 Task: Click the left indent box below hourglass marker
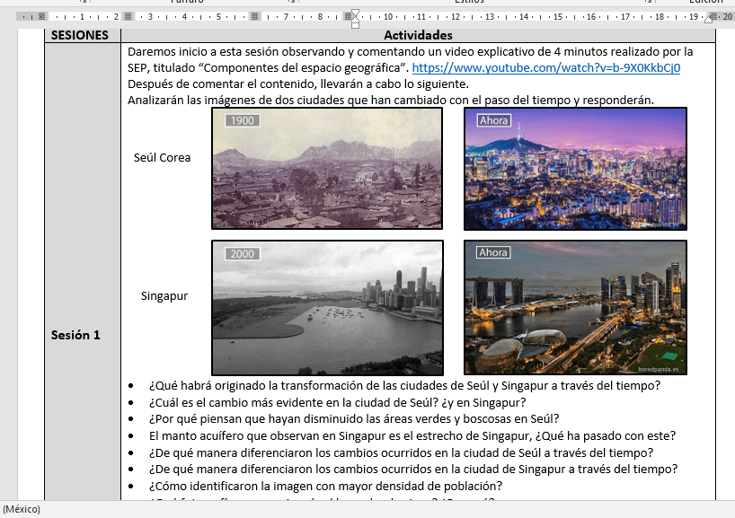(355, 25)
